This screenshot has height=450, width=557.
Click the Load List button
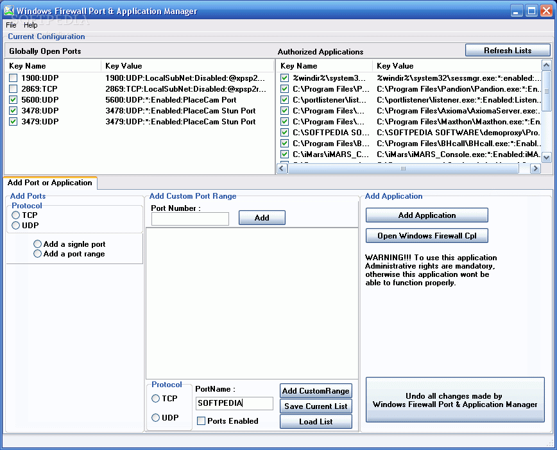(316, 421)
